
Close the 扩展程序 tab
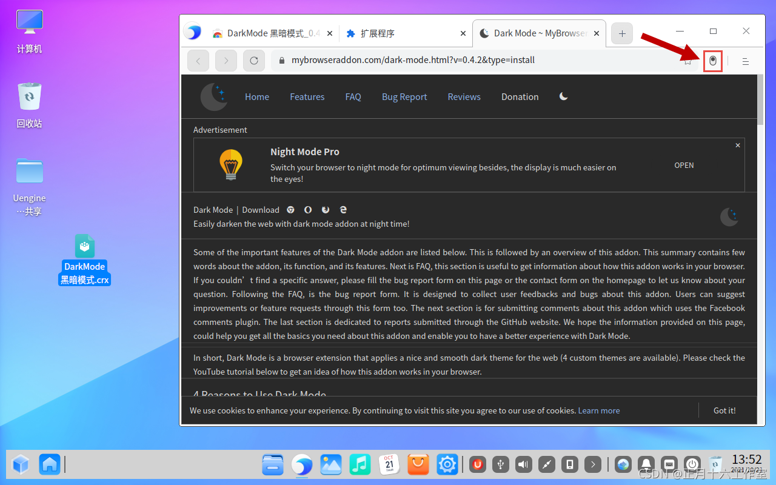[x=463, y=34]
